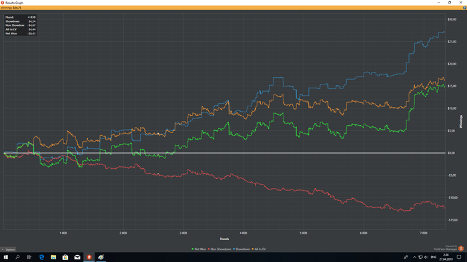Toggle the All-In EV legend entry

(x=259, y=249)
